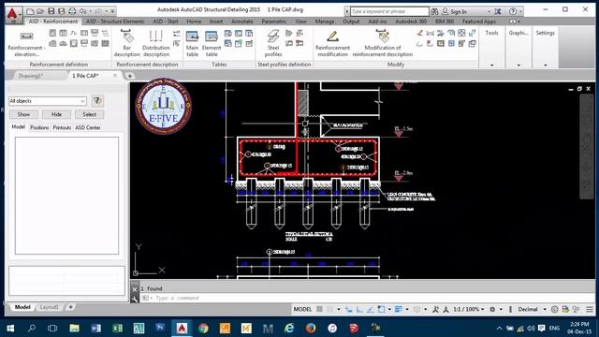Switch to ASD - Start ribbon tab

click(166, 22)
